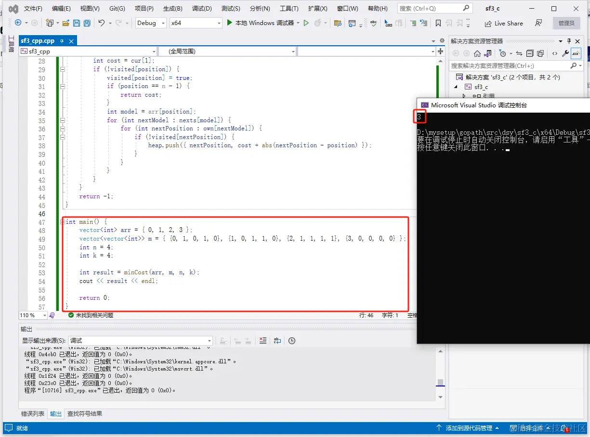
Task: Toggle word wrap in Output panel
Action: 277,340
